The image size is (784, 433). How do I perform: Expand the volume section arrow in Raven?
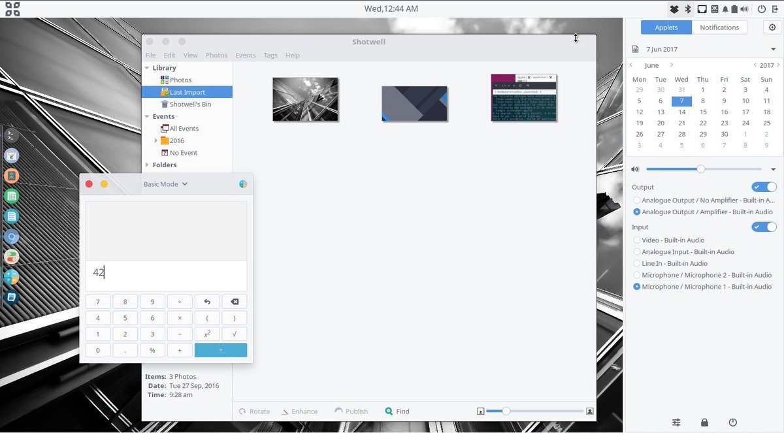774,169
